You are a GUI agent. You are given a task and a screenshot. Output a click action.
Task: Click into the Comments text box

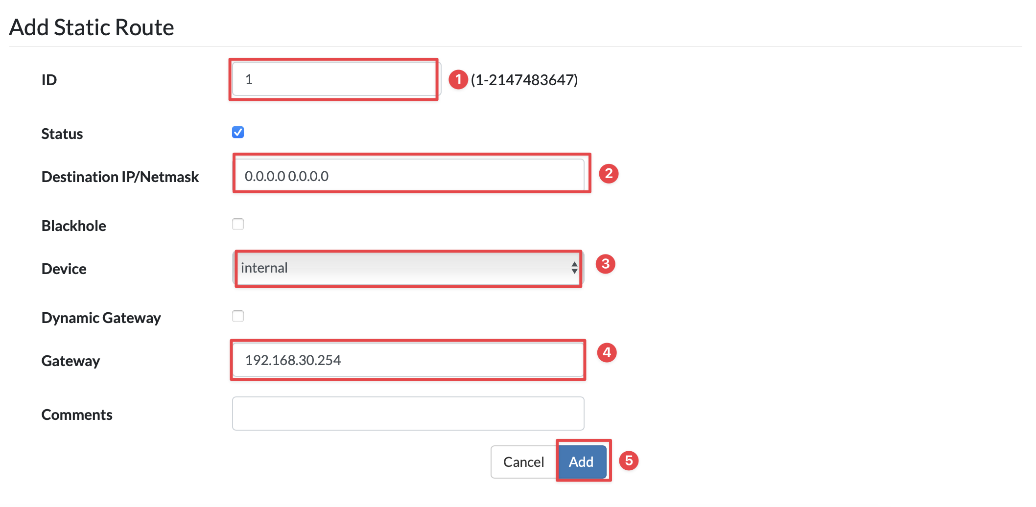coord(408,414)
